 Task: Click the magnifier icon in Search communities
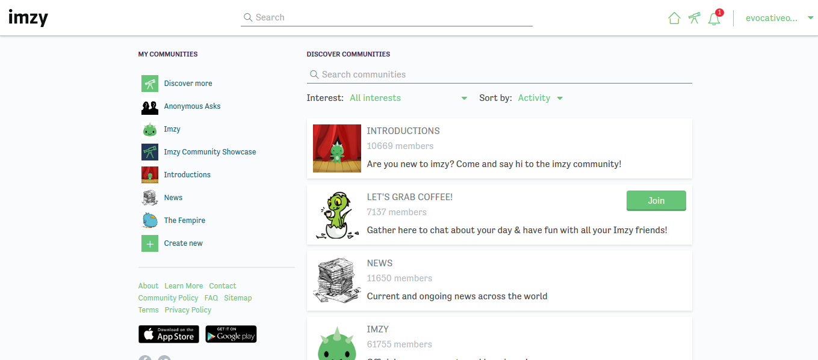314,75
